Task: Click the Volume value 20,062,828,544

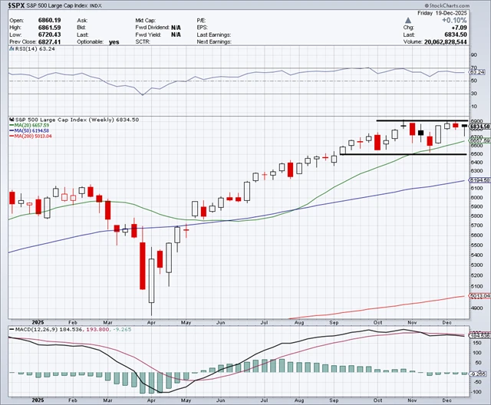Action: (445, 42)
